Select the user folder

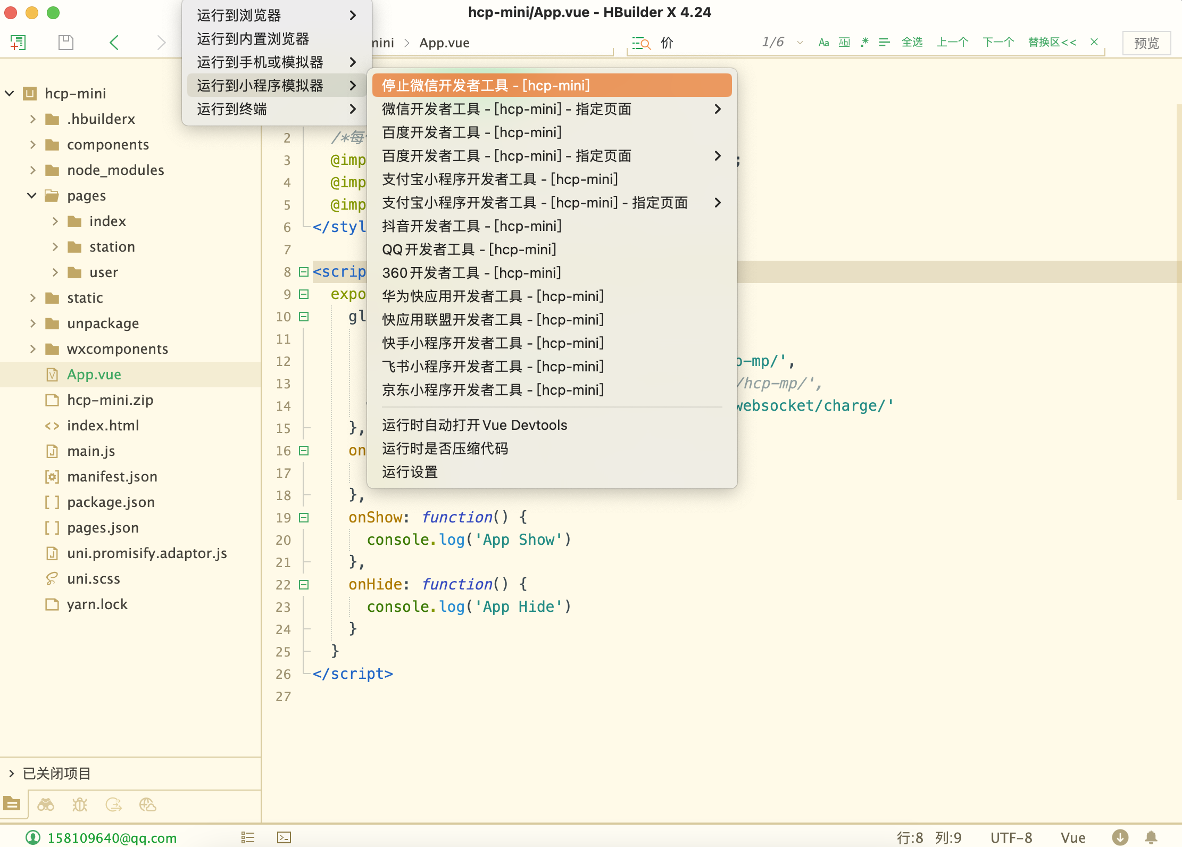tap(104, 272)
